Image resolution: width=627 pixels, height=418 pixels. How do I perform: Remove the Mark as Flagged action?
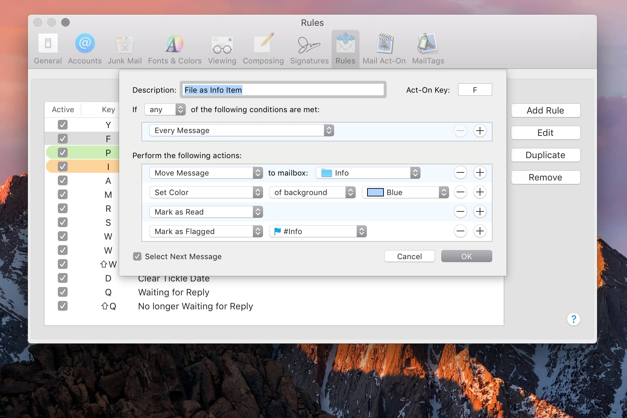pyautogui.click(x=460, y=231)
